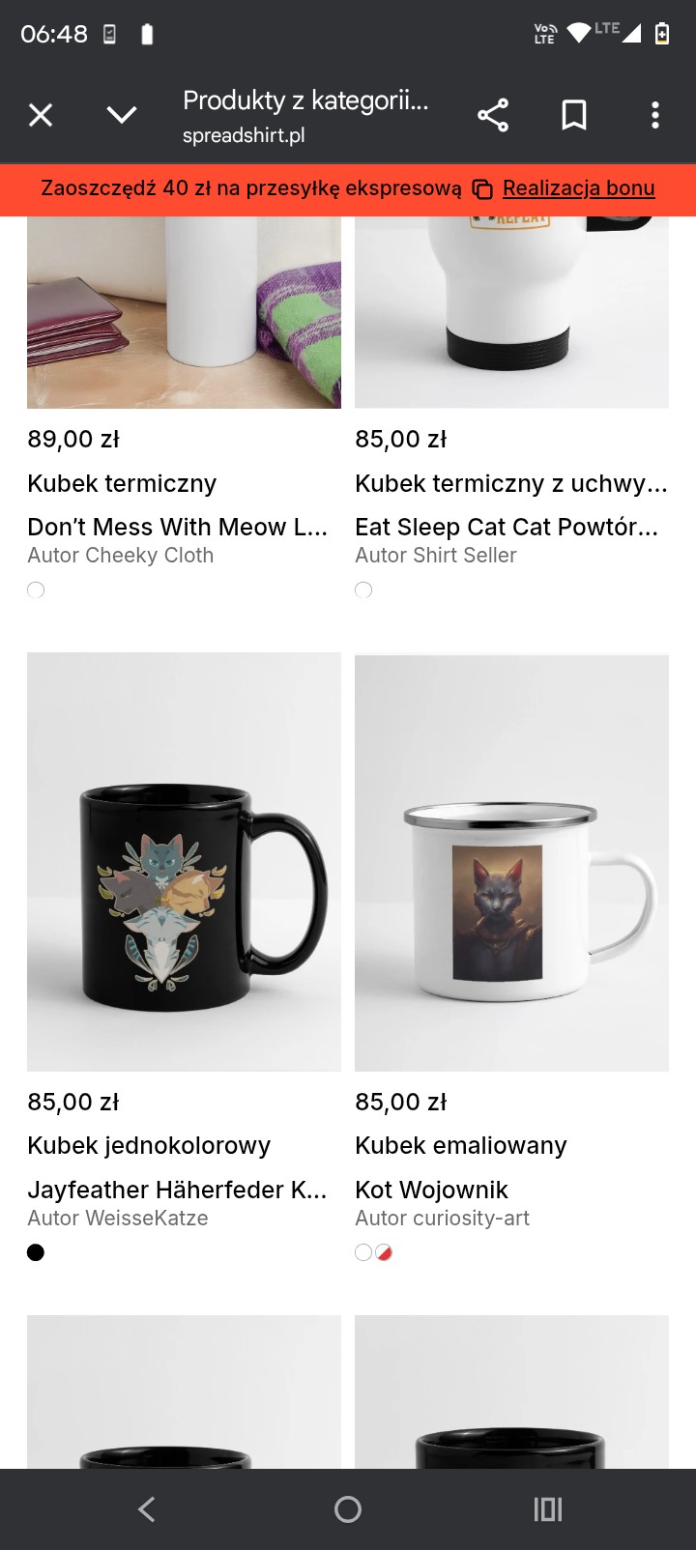Tap the Android home navigation button
The width and height of the screenshot is (696, 1550).
(x=348, y=1509)
